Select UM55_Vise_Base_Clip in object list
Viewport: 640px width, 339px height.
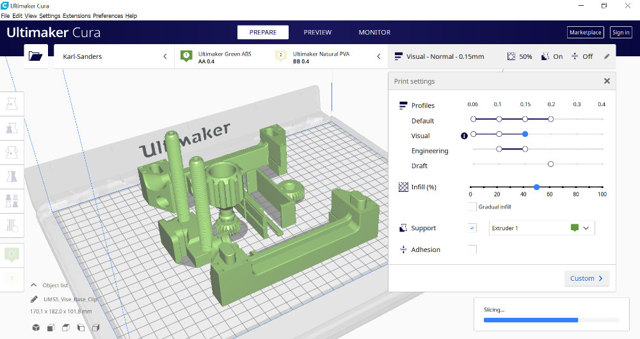tap(70, 299)
